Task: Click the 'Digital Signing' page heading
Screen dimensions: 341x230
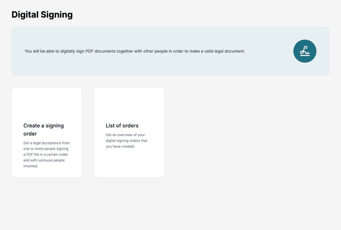Action: pos(42,15)
